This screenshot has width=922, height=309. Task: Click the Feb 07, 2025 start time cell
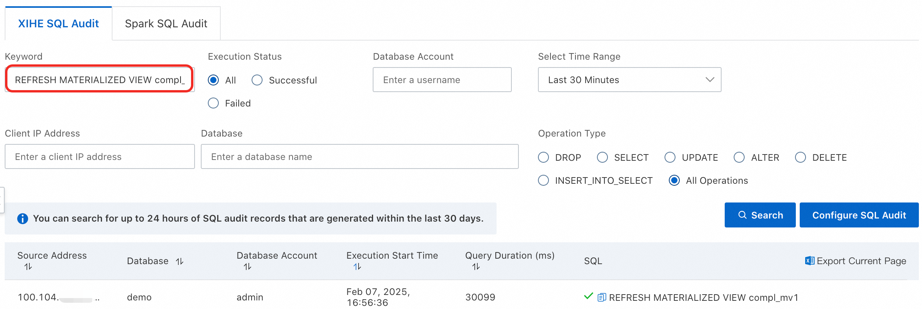(x=378, y=297)
